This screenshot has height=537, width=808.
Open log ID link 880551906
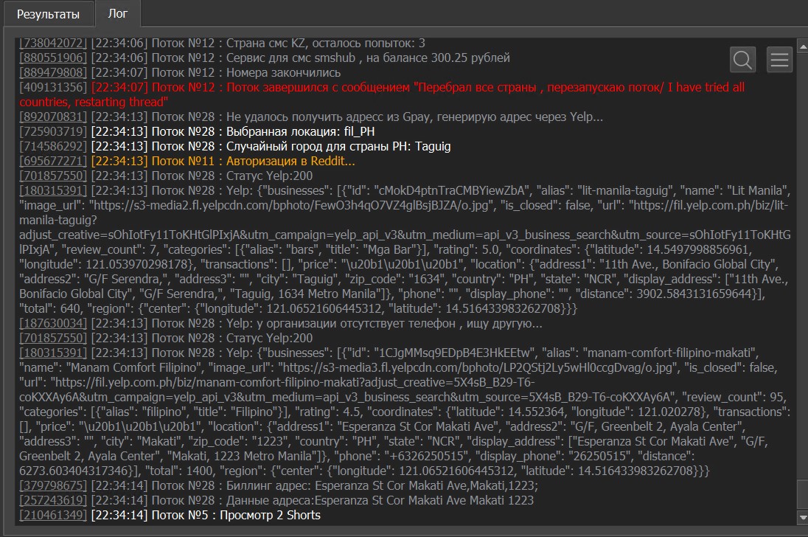(53, 58)
